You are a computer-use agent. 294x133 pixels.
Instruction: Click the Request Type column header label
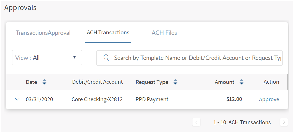click(152, 82)
